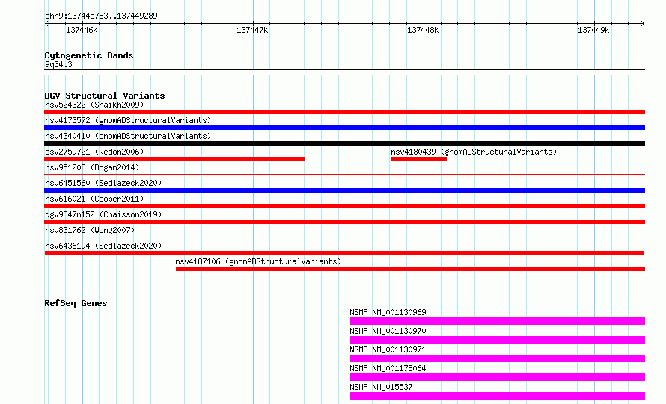The width and height of the screenshot is (666, 404).
Task: Click the 9q34.3 band outline bar
Action: [x=344, y=72]
